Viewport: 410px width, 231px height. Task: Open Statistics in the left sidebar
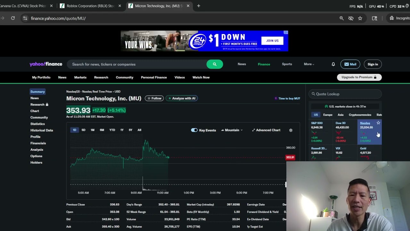click(x=37, y=124)
